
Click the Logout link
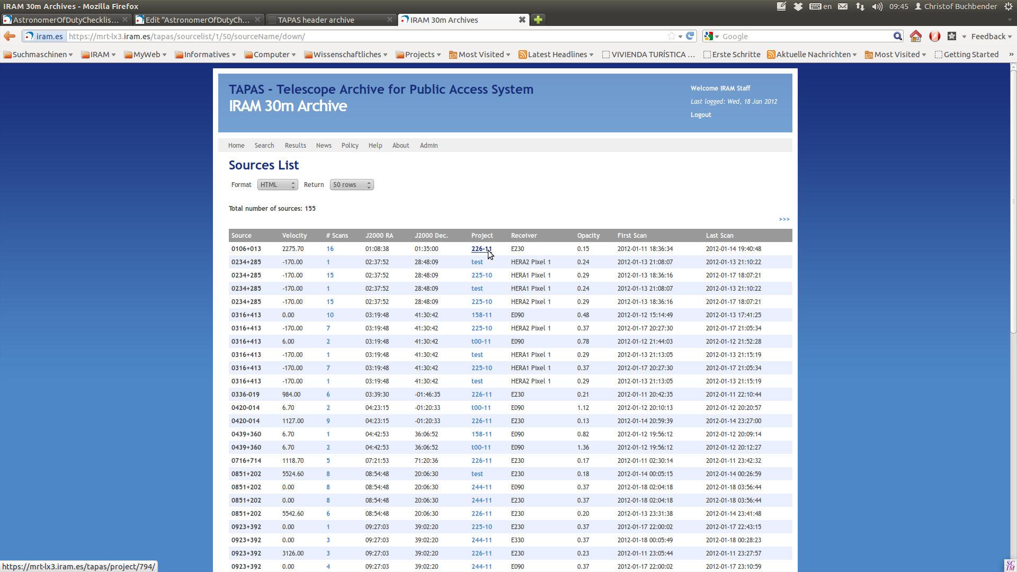tap(700, 115)
